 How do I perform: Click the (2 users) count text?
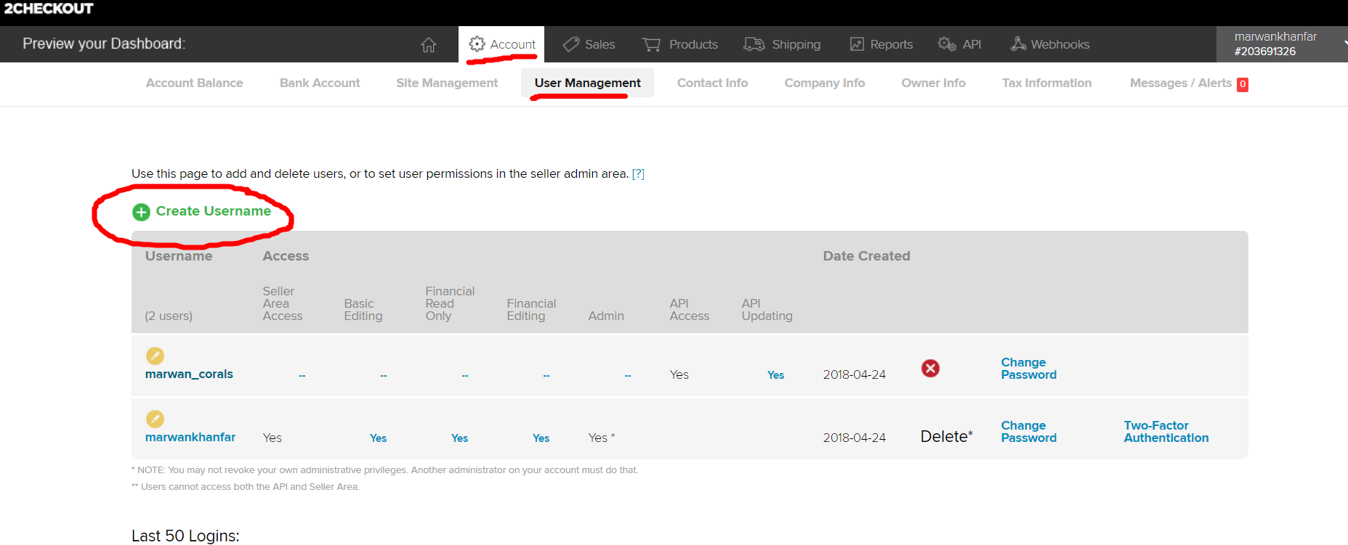(x=169, y=316)
